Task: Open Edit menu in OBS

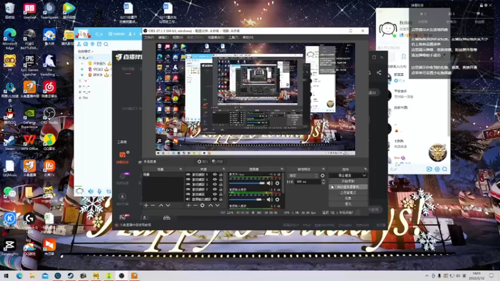Action: coord(163,37)
